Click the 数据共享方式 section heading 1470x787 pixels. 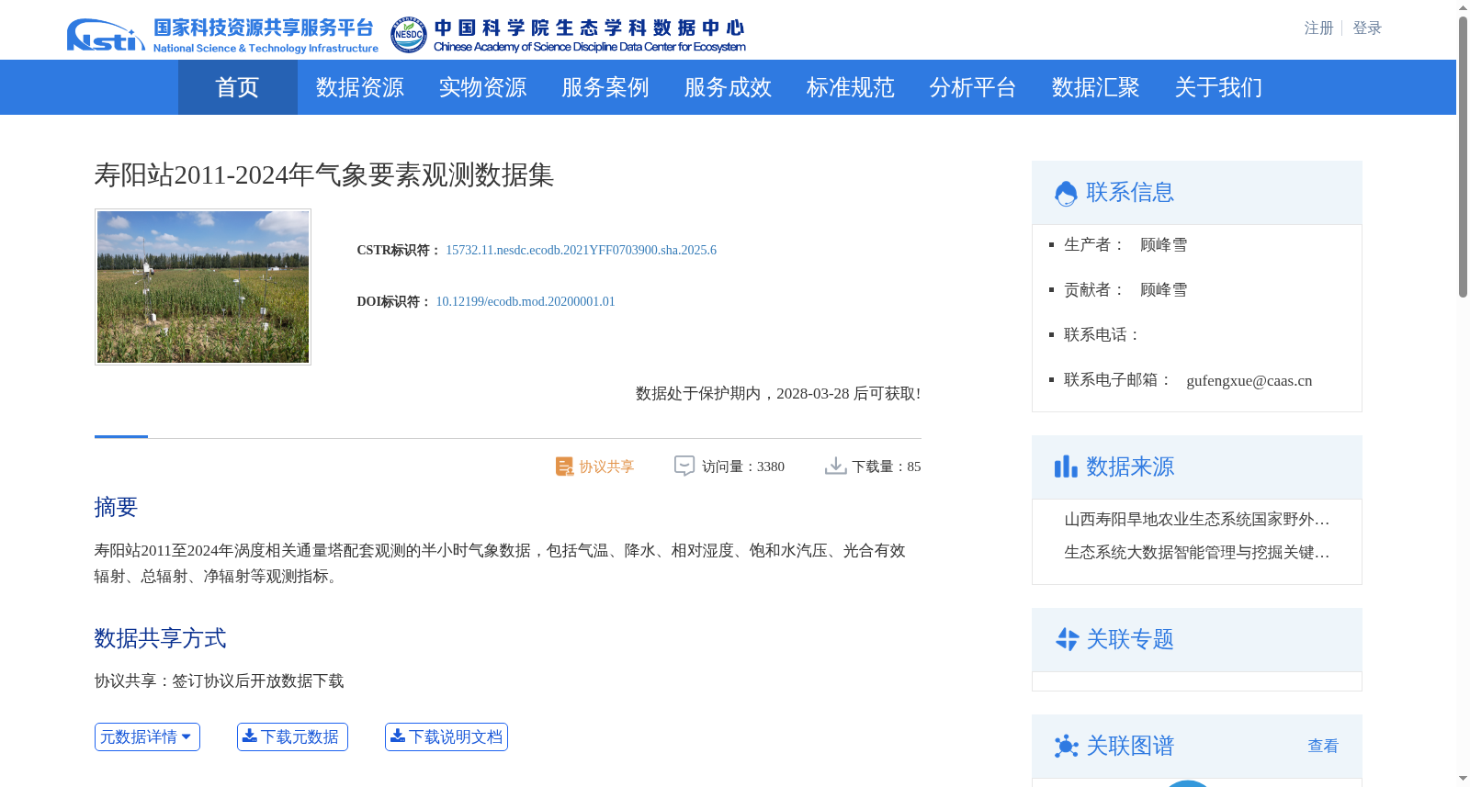tap(160, 638)
